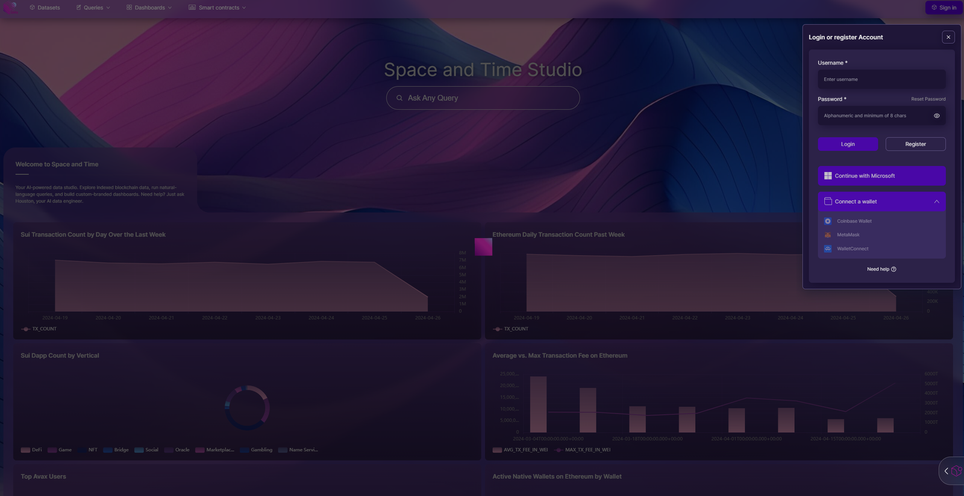The width and height of the screenshot is (964, 496).
Task: Toggle Bridge legend swatch
Action: 108,450
